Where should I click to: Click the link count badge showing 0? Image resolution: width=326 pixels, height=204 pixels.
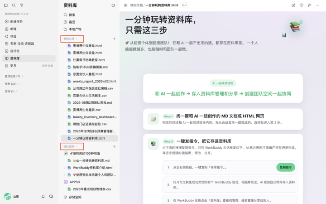click(x=184, y=5)
